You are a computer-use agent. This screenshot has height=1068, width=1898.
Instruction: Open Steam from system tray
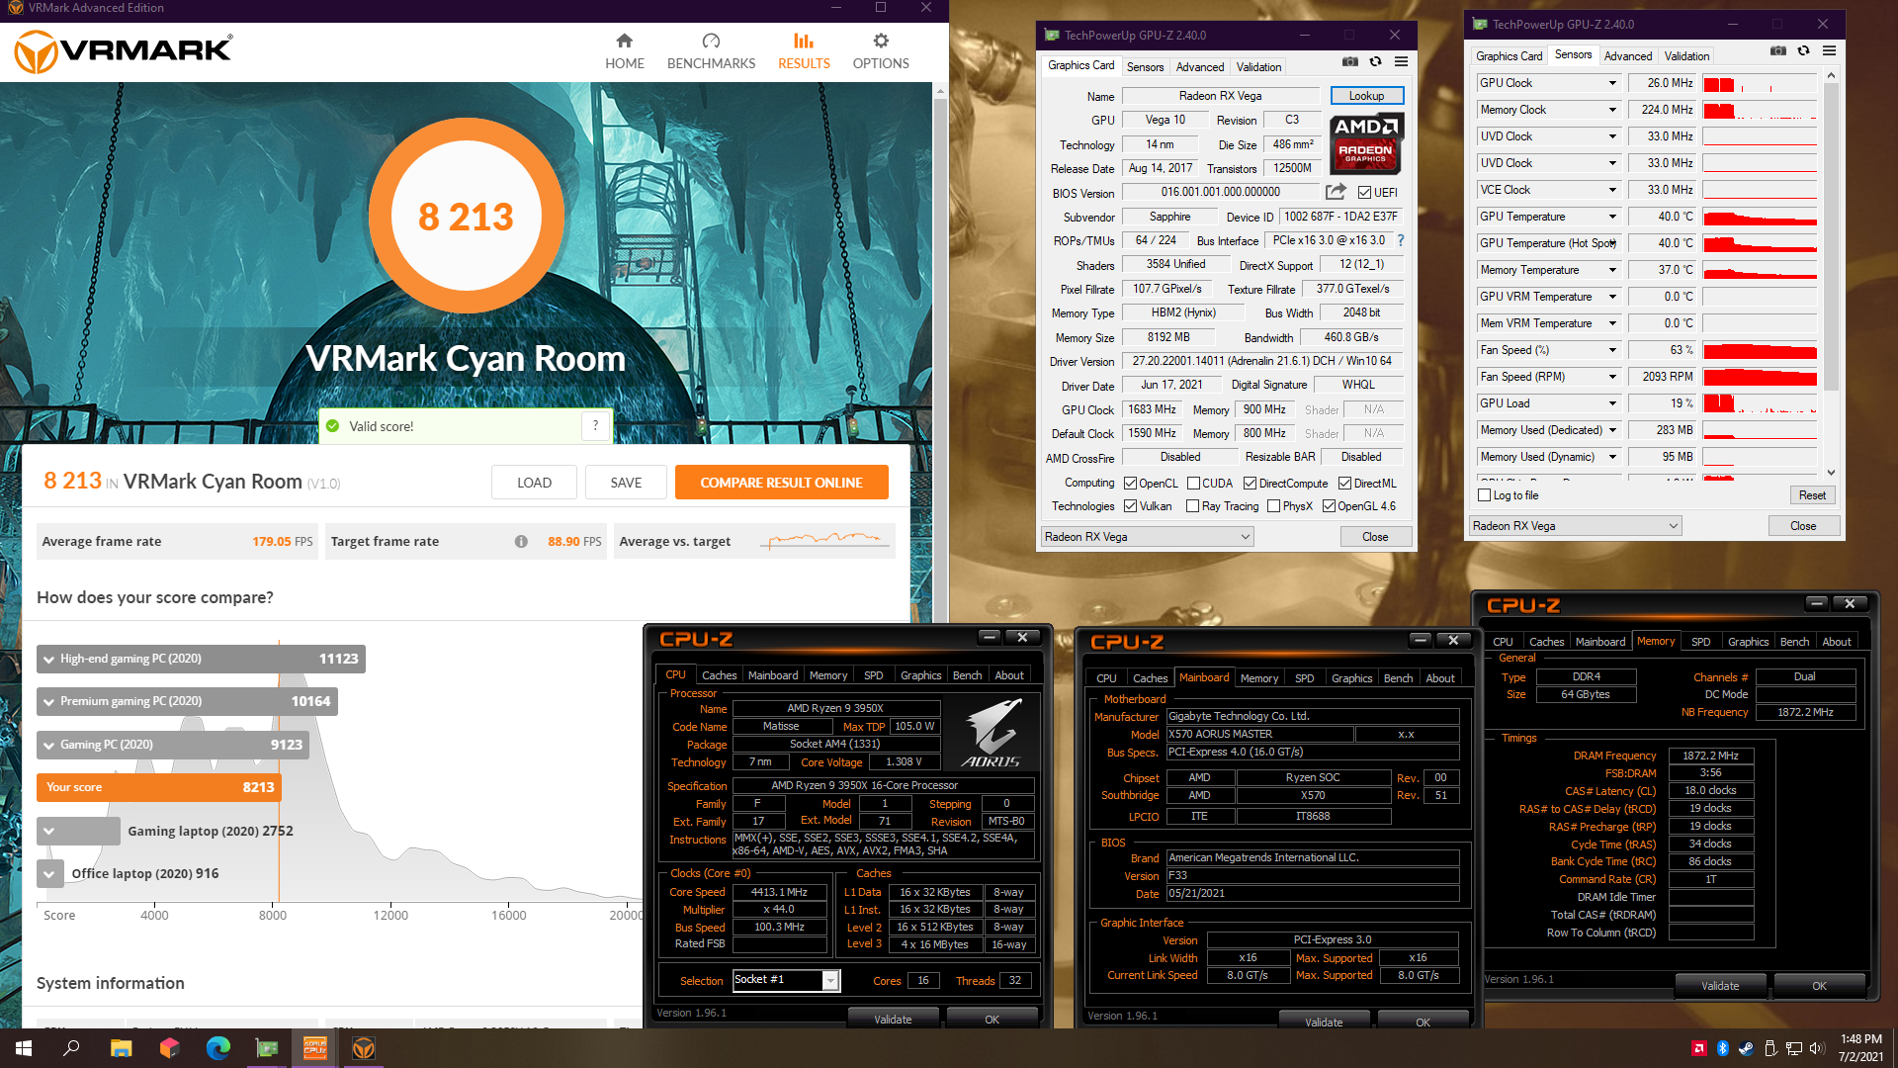[1746, 1048]
